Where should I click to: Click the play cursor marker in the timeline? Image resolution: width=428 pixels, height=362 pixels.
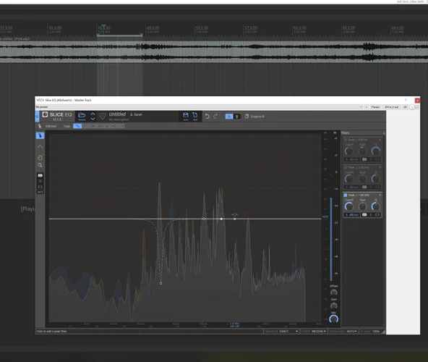(x=103, y=27)
